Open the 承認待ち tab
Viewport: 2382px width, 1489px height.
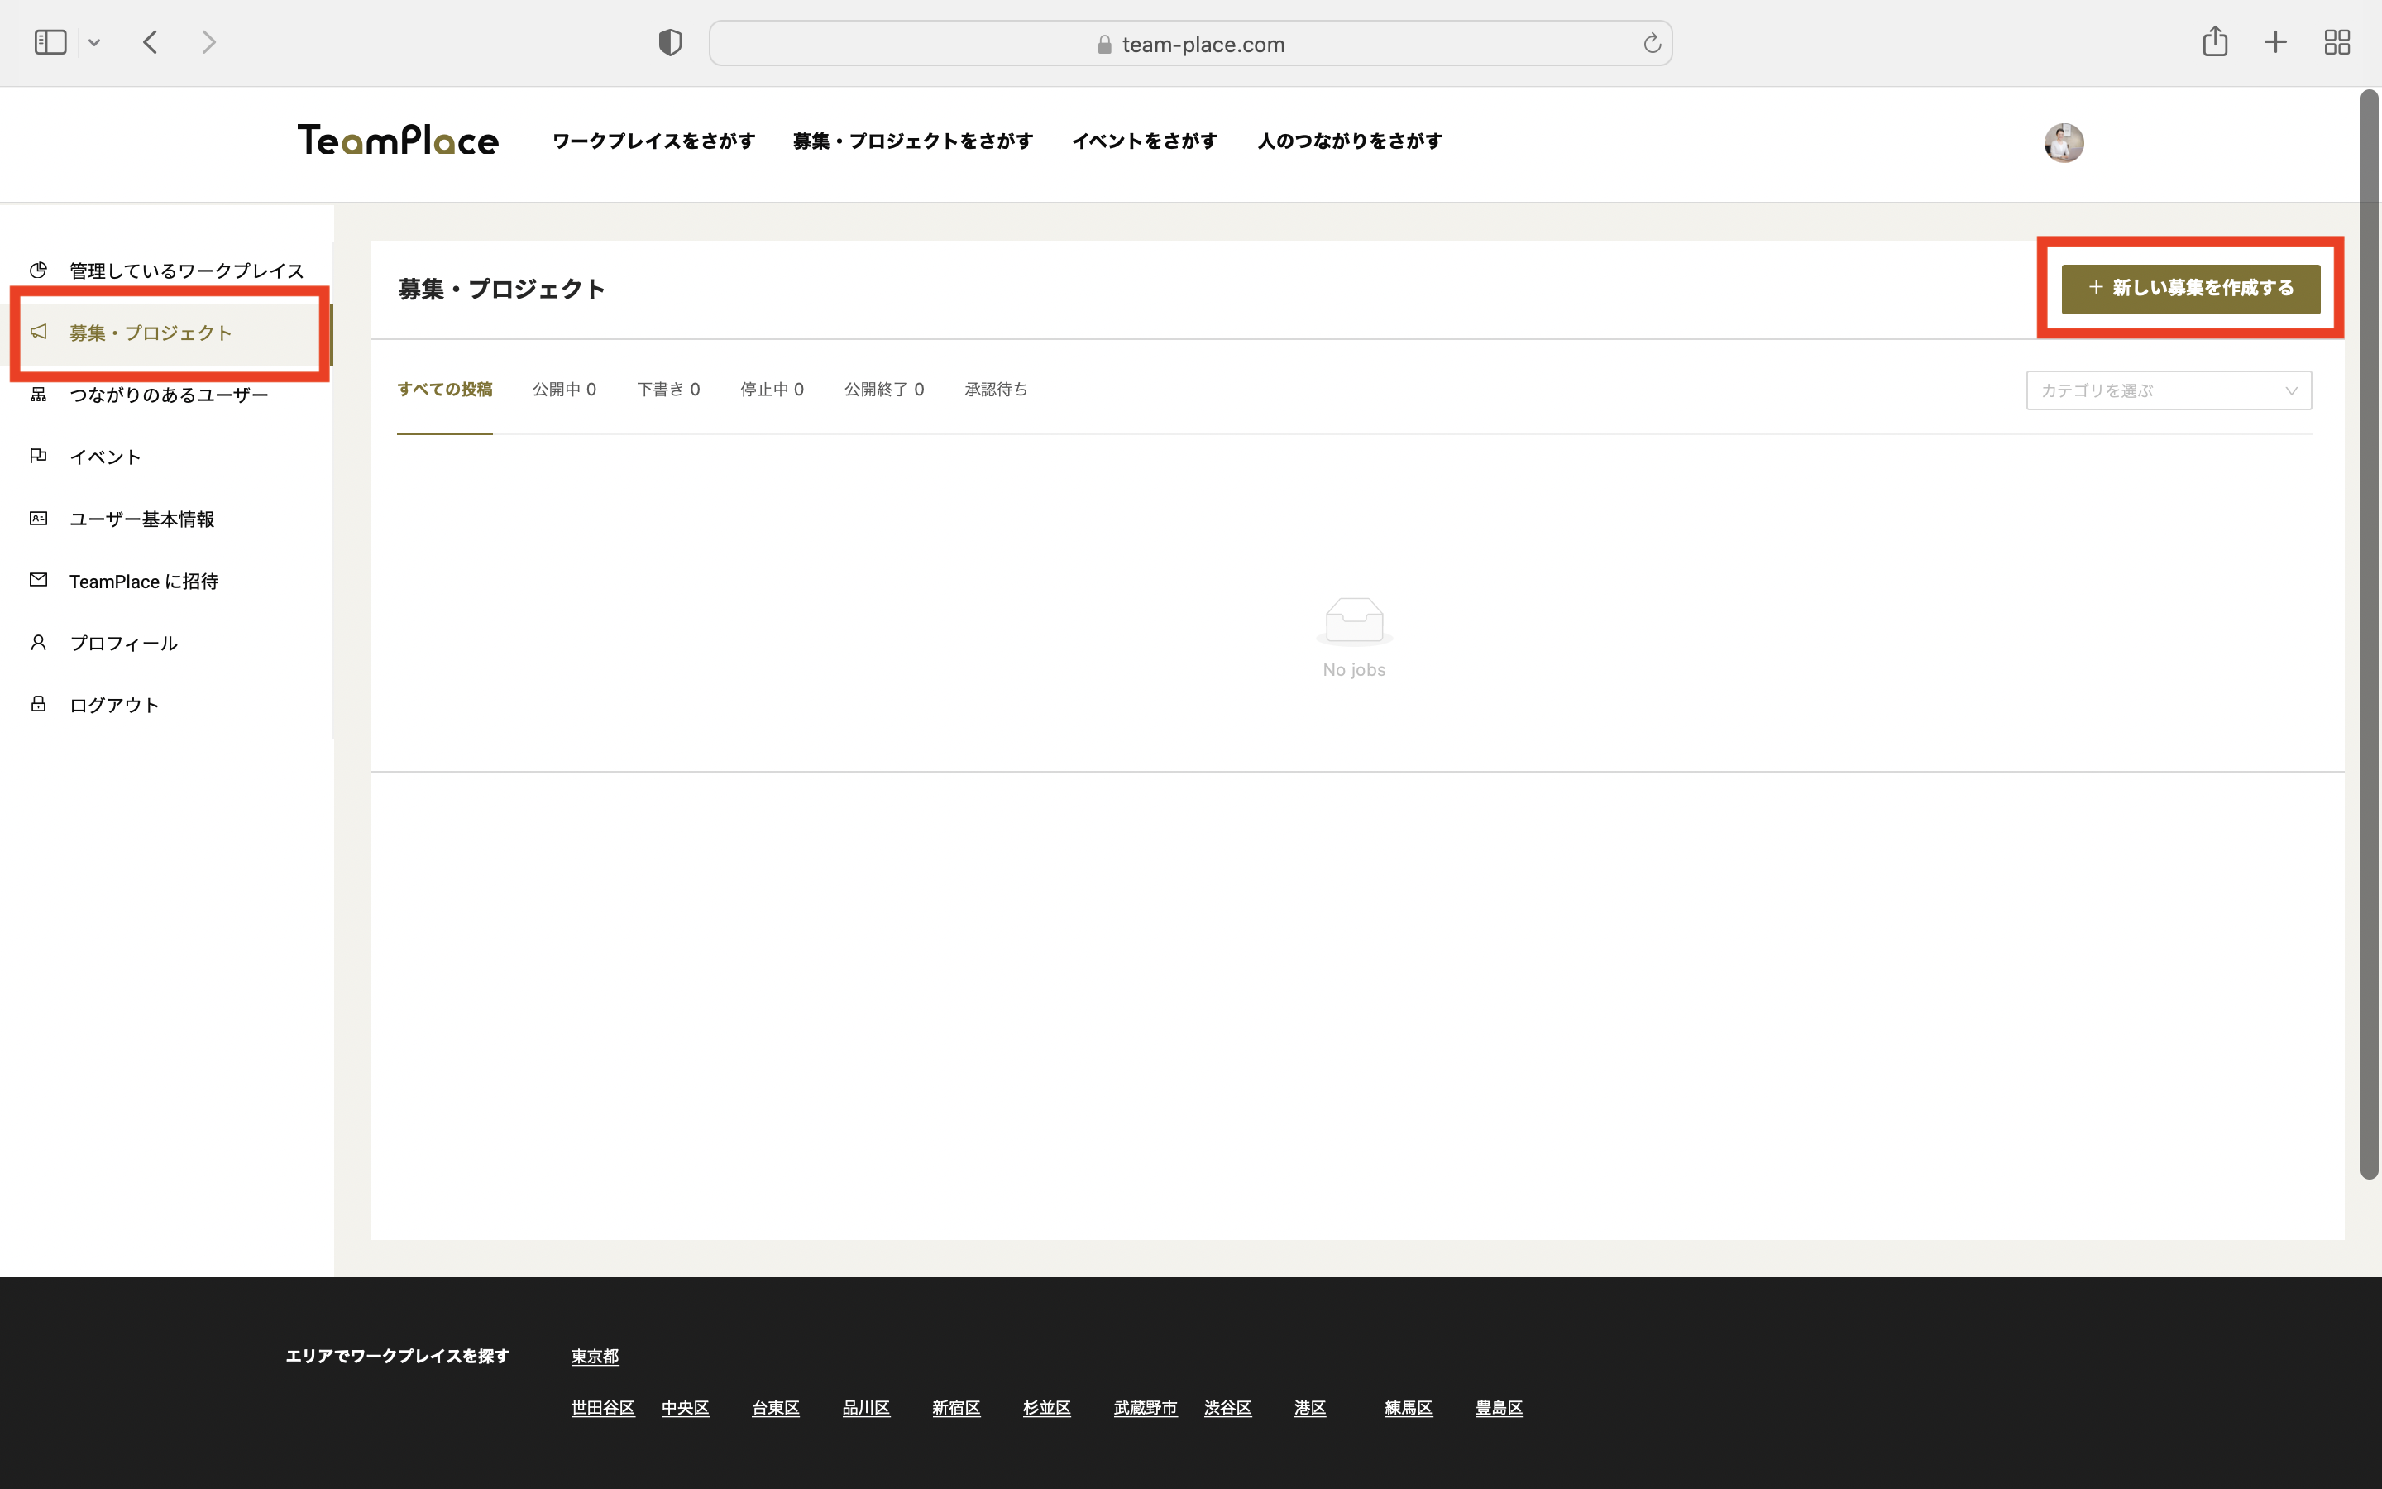(995, 390)
